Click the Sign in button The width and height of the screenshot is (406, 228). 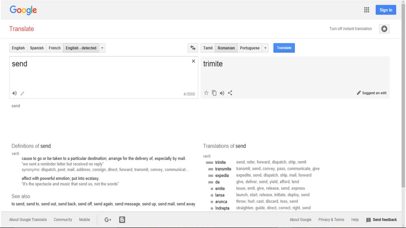point(386,10)
